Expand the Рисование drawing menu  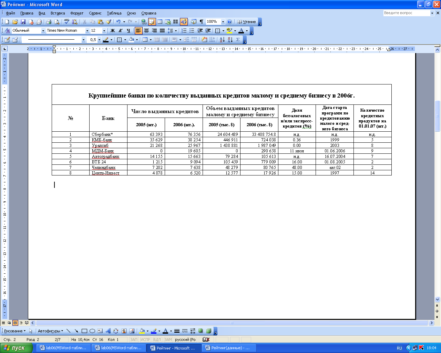15,331
